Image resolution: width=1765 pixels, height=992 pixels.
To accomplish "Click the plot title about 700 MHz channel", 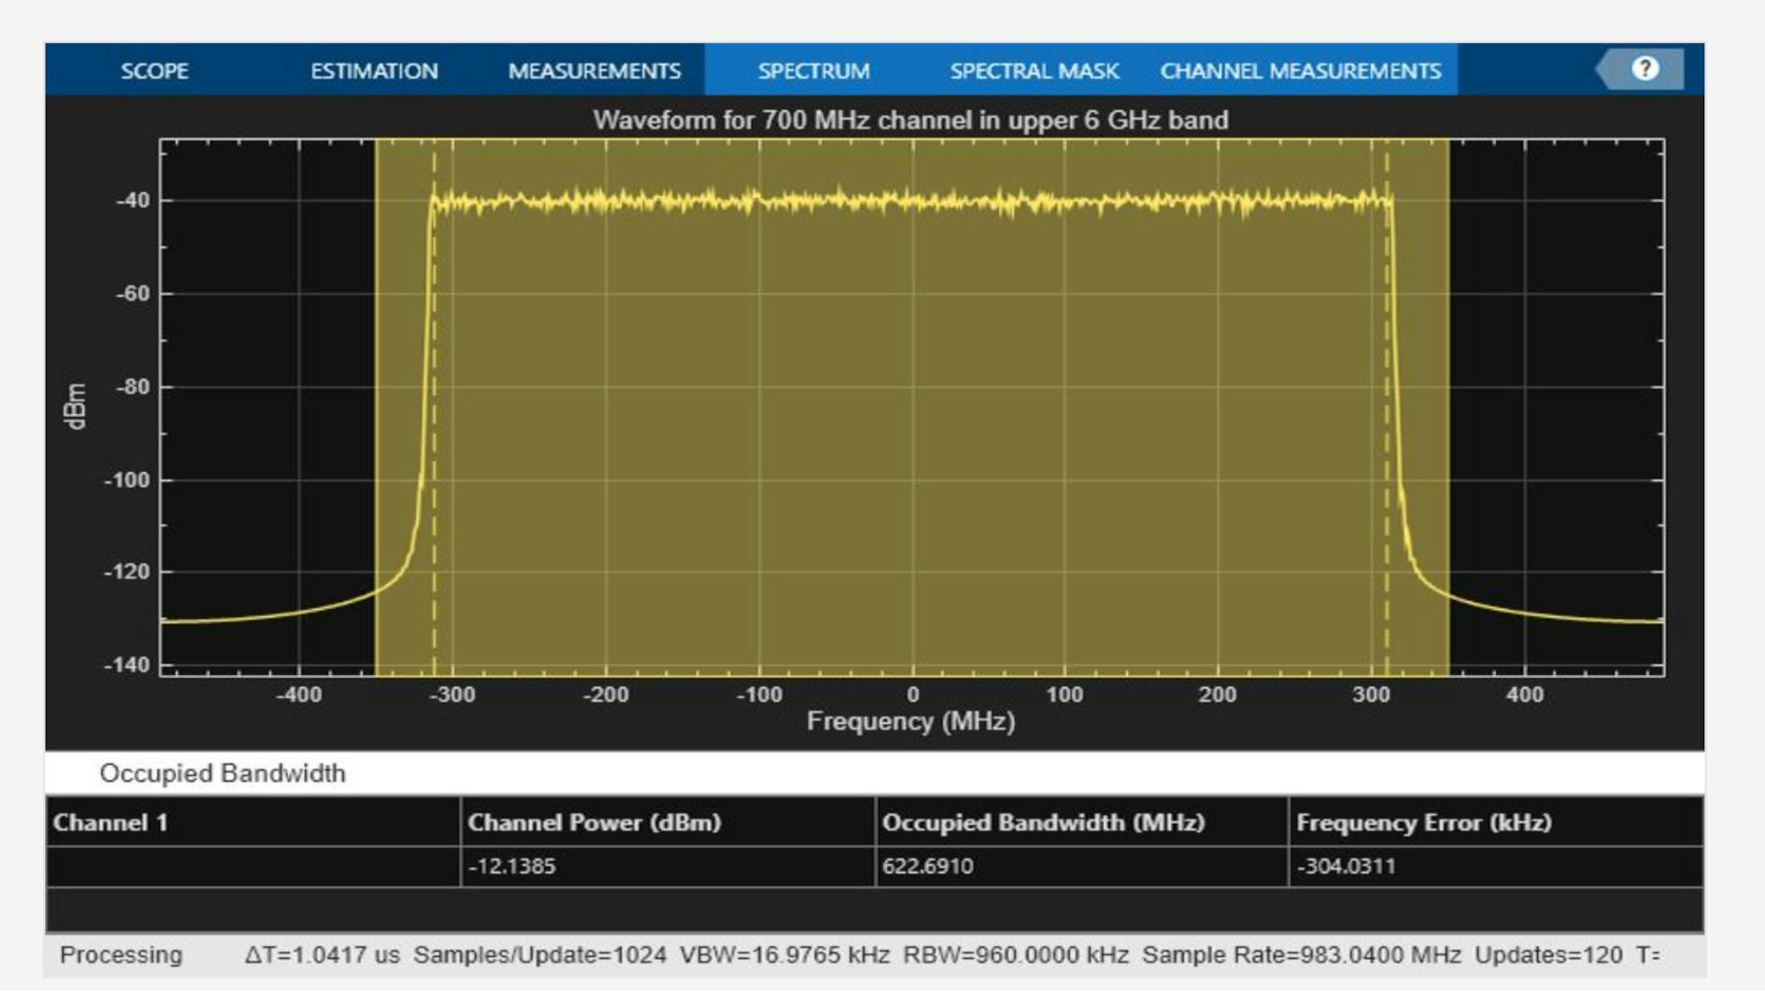I will 910,120.
